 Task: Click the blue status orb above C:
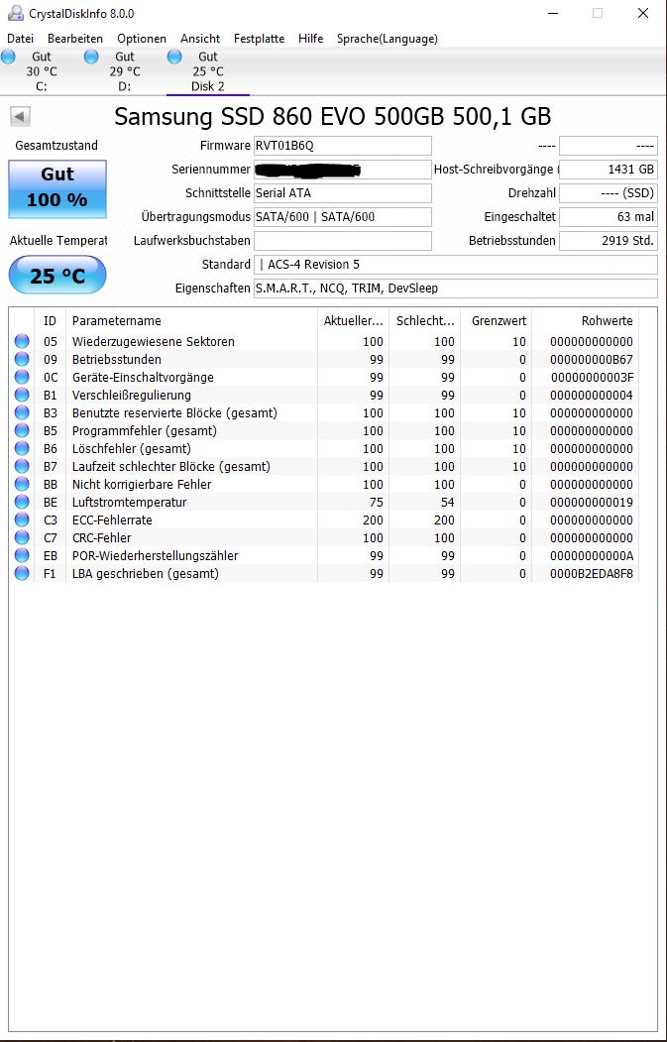click(8, 58)
